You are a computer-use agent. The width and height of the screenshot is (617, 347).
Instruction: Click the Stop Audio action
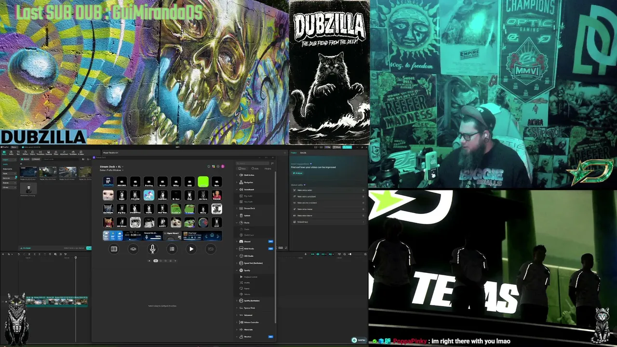tap(255, 202)
